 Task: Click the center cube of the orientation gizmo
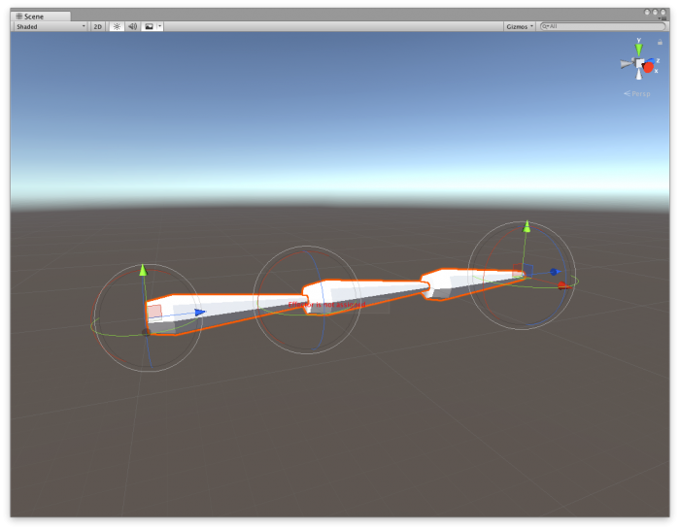point(638,64)
